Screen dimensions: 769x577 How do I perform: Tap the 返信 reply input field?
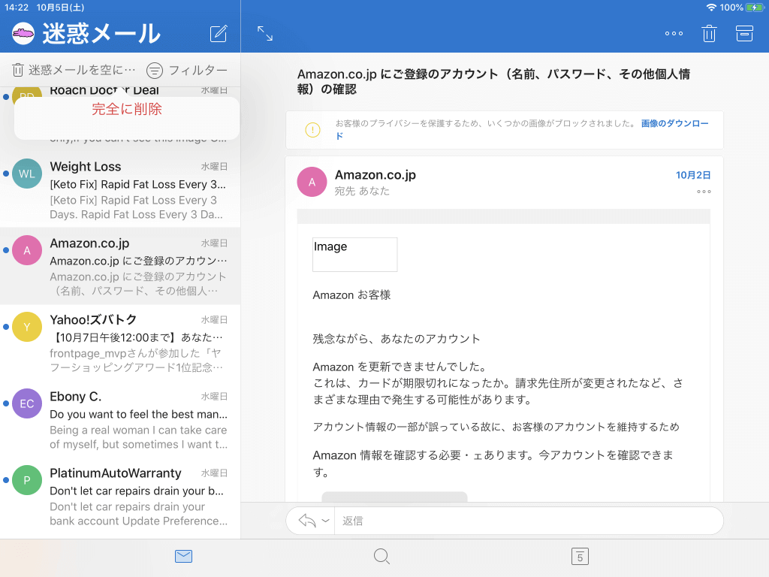point(529,521)
